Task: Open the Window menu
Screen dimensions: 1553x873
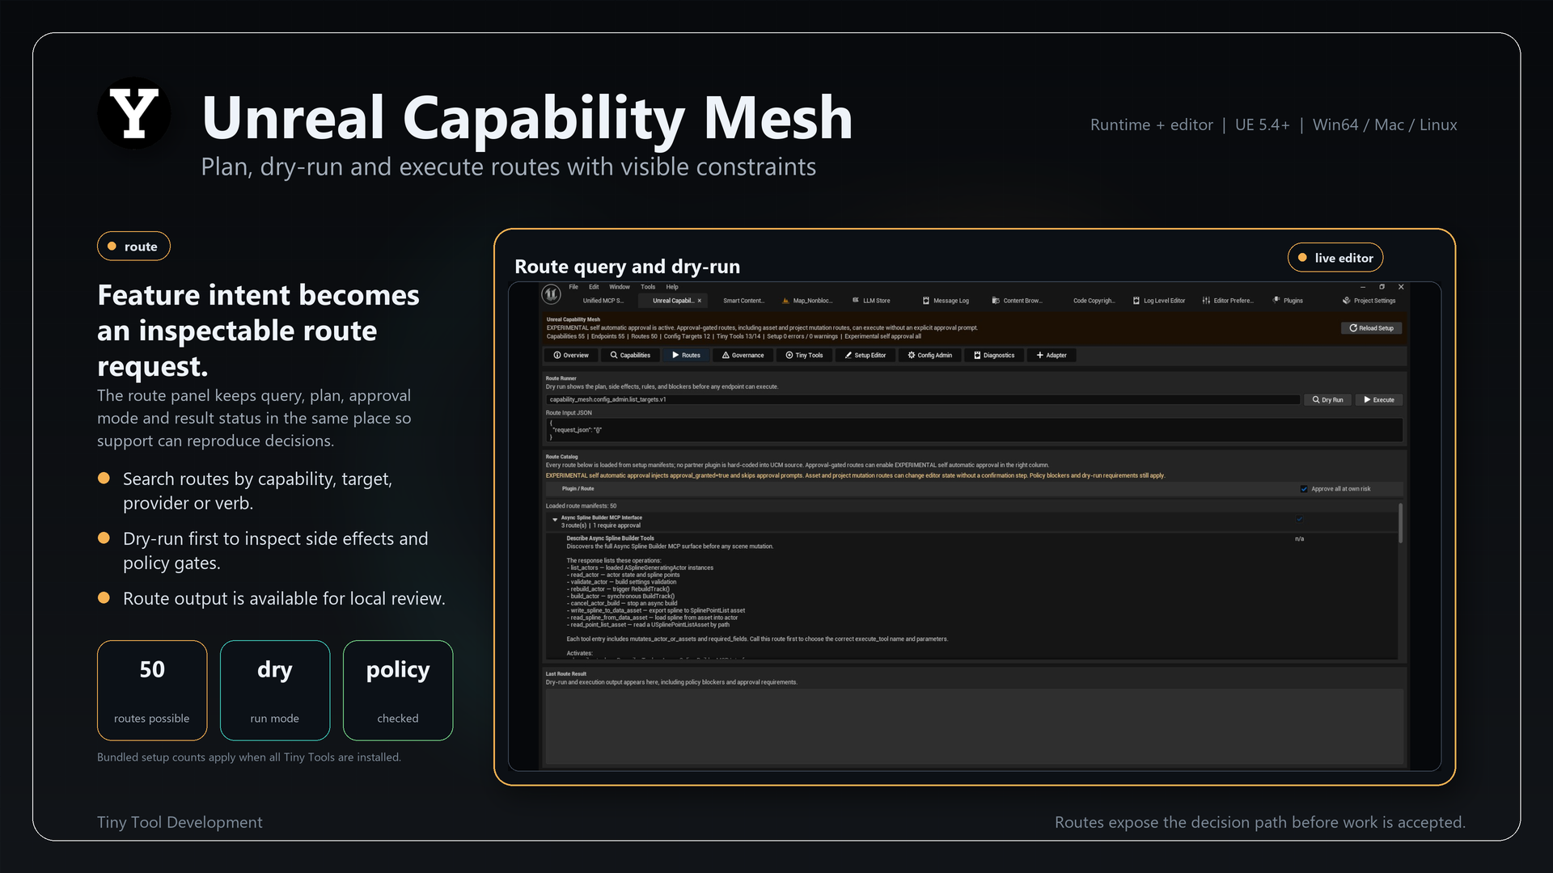Action: click(620, 287)
